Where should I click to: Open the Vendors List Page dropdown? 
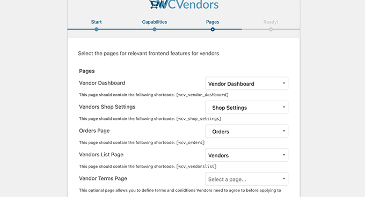247,155
